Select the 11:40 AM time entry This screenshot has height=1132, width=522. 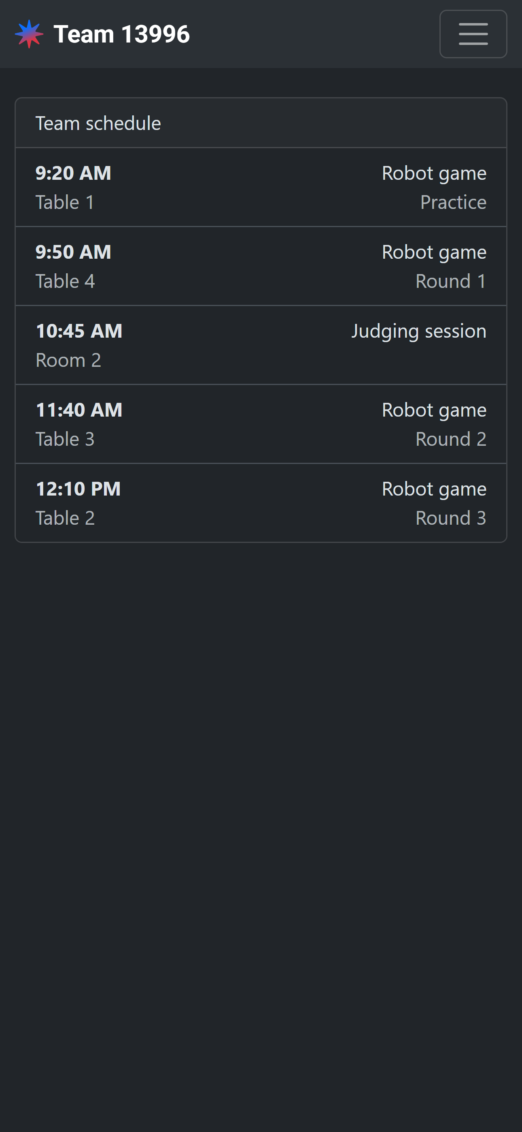click(79, 410)
